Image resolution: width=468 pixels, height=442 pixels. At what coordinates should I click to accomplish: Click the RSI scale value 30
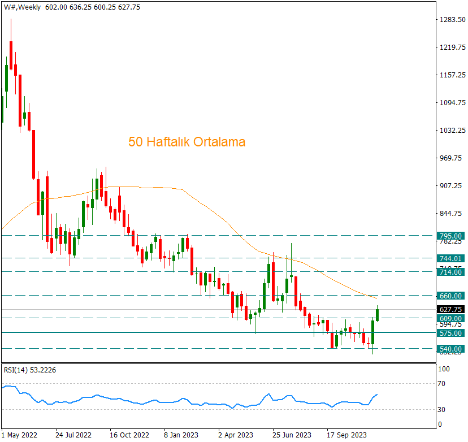tap(441, 410)
